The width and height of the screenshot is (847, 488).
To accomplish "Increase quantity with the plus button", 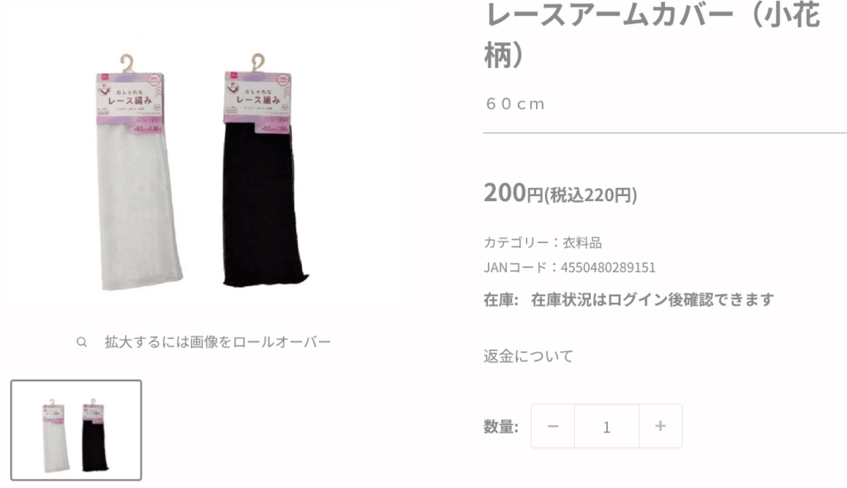I will tap(660, 426).
